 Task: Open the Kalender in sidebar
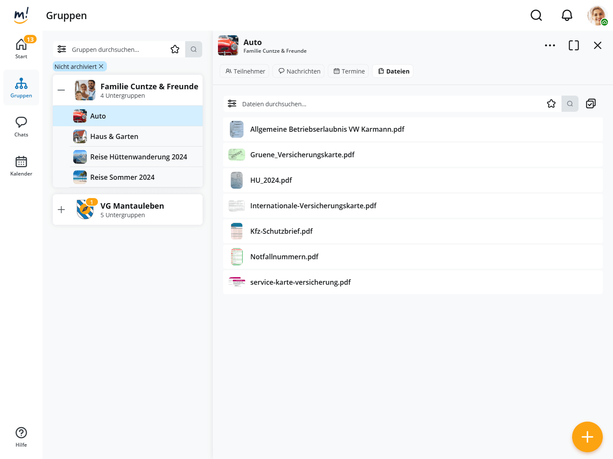click(x=21, y=166)
